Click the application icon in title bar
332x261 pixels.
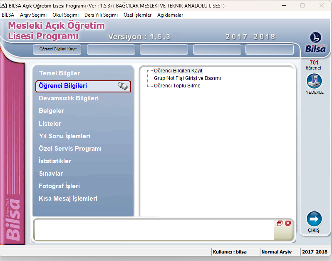[x=4, y=5]
